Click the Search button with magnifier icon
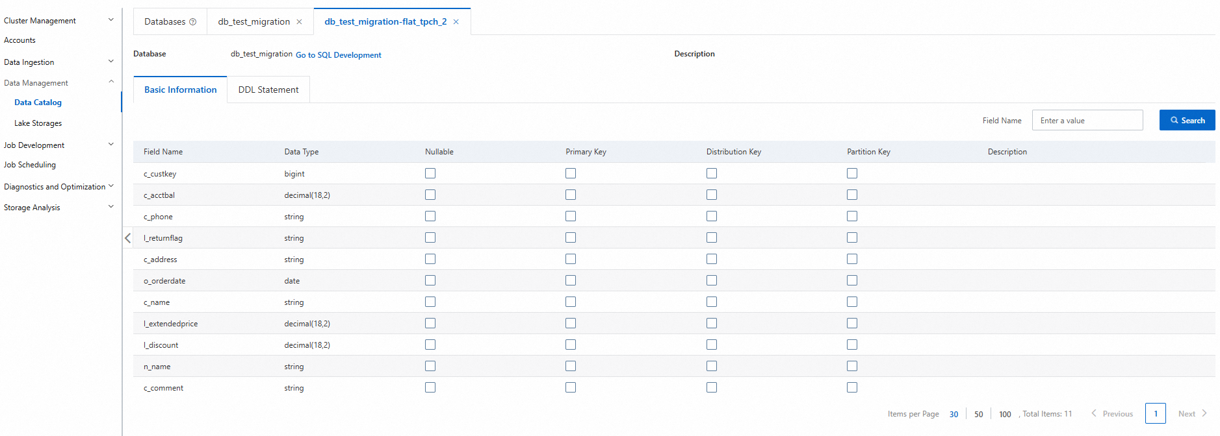Image resolution: width=1220 pixels, height=436 pixels. (x=1187, y=121)
